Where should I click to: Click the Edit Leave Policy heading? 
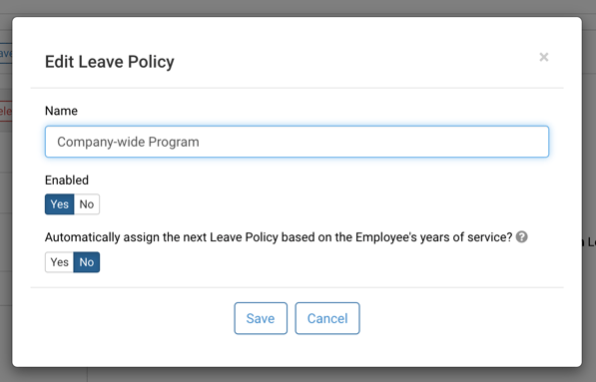(110, 62)
